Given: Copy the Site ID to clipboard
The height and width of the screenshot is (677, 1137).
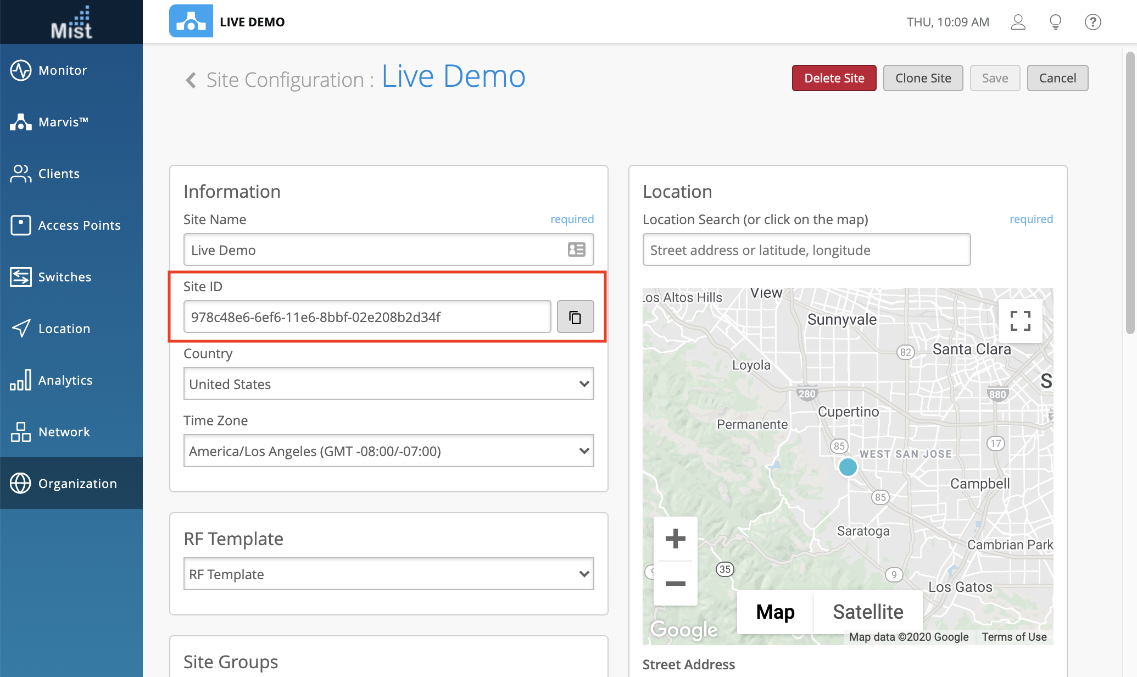Looking at the screenshot, I should (x=575, y=317).
